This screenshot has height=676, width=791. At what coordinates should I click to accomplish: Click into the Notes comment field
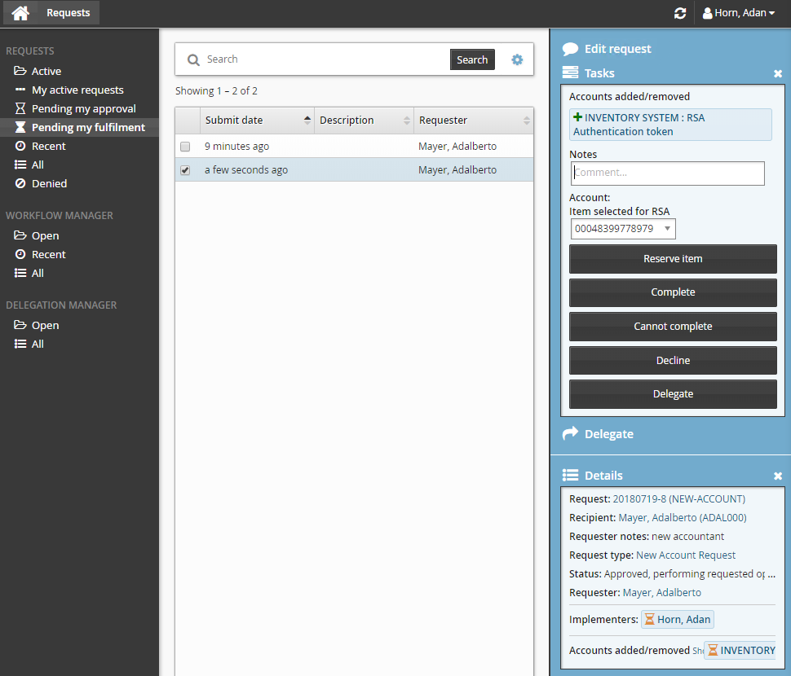point(667,173)
